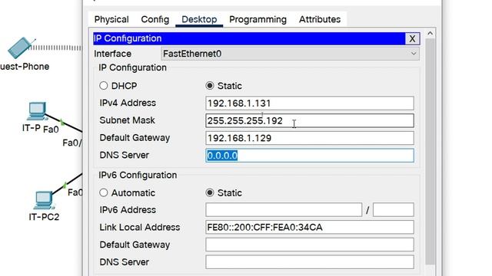The width and height of the screenshot is (492, 276).
Task: Click the IPv6 Address field
Action: click(284, 209)
